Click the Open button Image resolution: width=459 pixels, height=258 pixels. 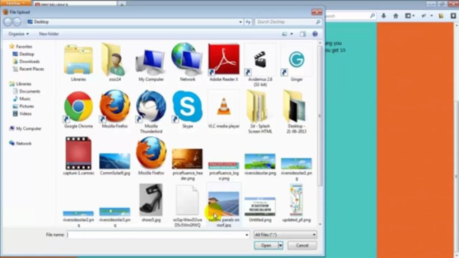click(x=266, y=245)
